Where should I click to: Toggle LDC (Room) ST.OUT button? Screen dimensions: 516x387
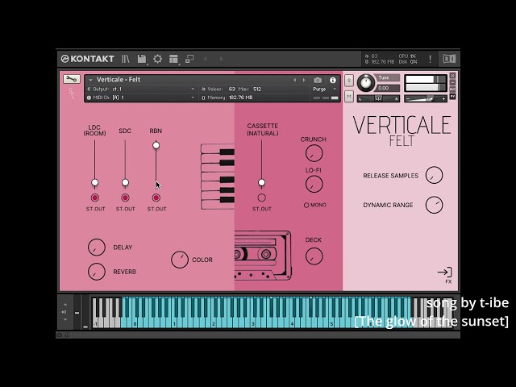click(95, 198)
